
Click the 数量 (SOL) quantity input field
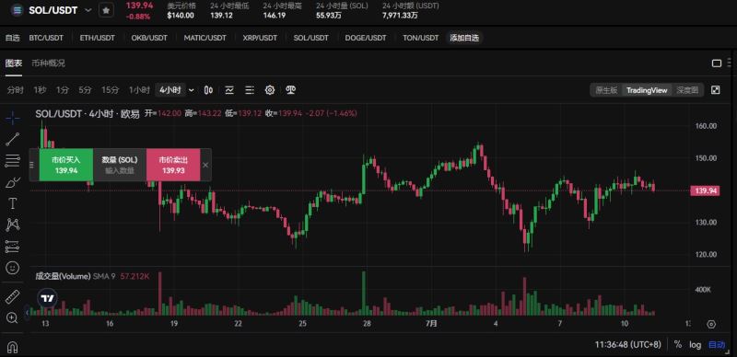pyautogui.click(x=120, y=165)
